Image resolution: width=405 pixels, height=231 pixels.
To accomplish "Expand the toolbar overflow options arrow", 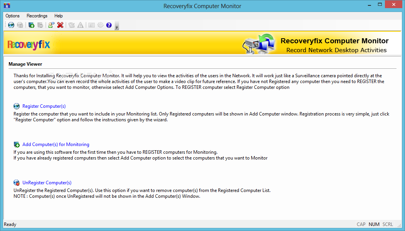I will click(117, 25).
